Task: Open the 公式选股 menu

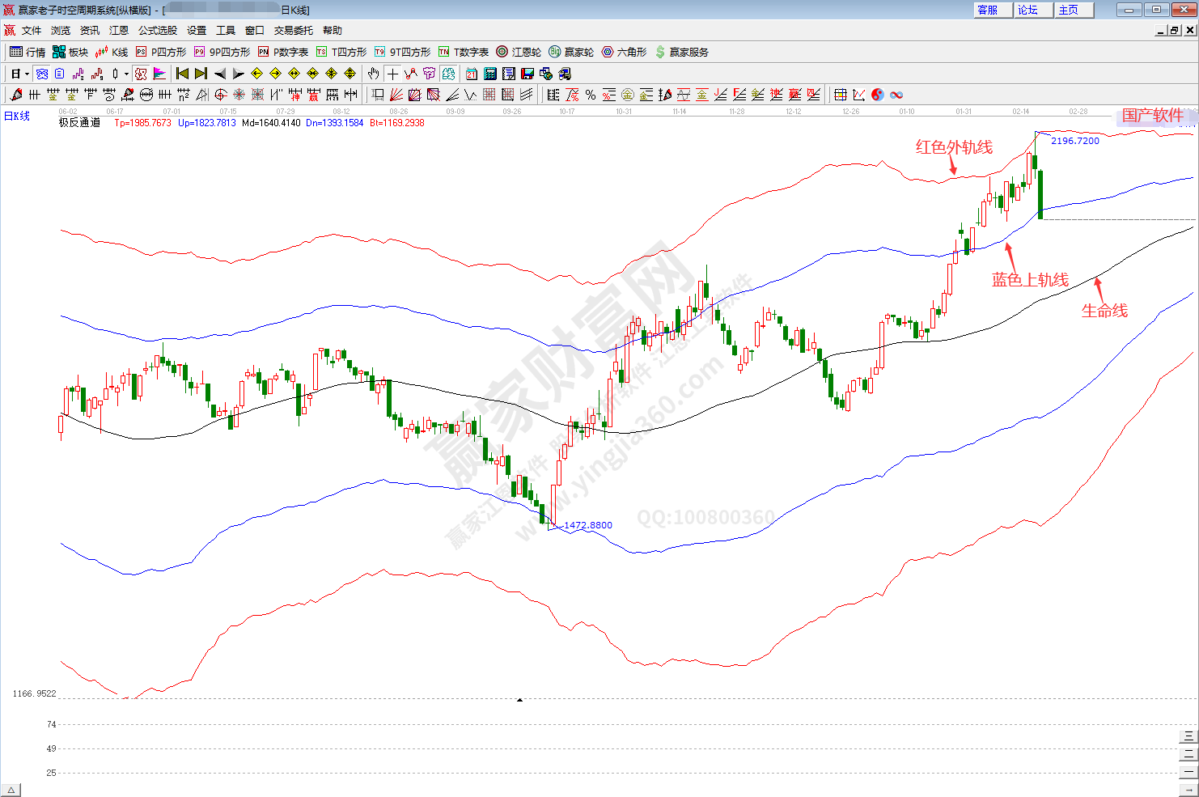Action: 157,31
